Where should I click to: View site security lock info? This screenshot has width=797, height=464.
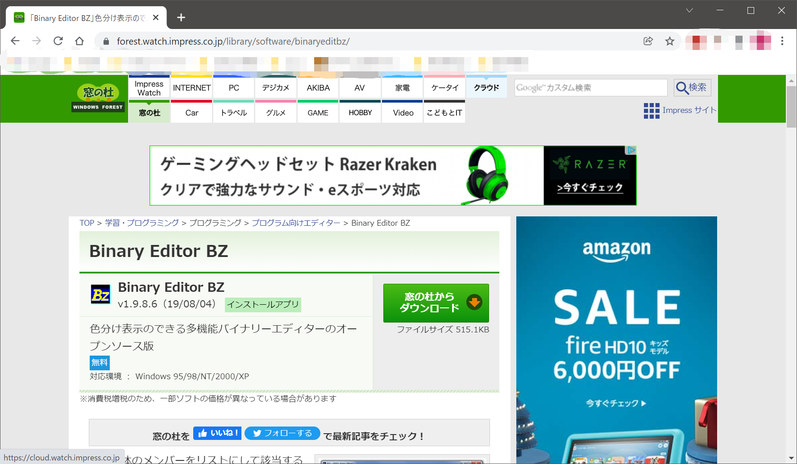click(106, 41)
